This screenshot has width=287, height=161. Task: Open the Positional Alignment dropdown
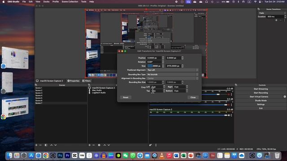[172, 70]
